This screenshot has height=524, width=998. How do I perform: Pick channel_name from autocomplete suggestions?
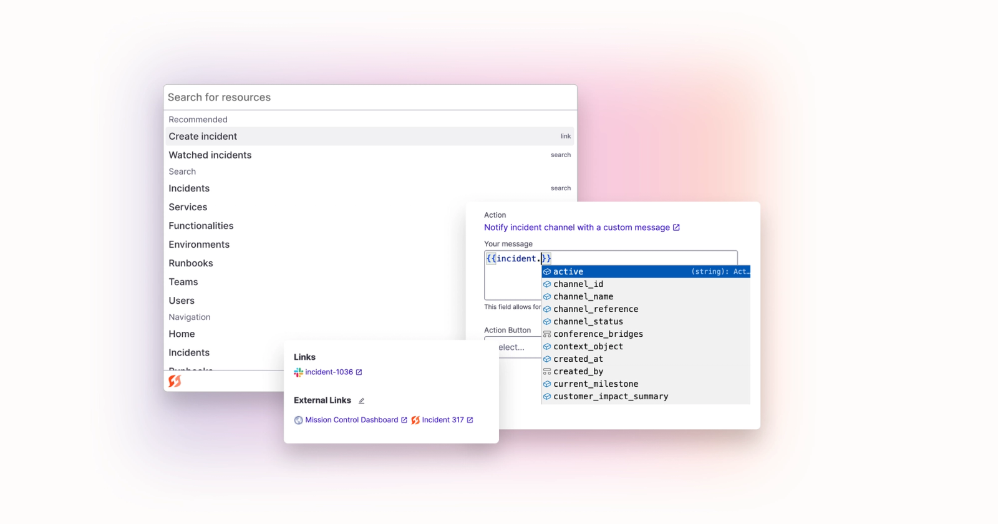click(x=646, y=297)
